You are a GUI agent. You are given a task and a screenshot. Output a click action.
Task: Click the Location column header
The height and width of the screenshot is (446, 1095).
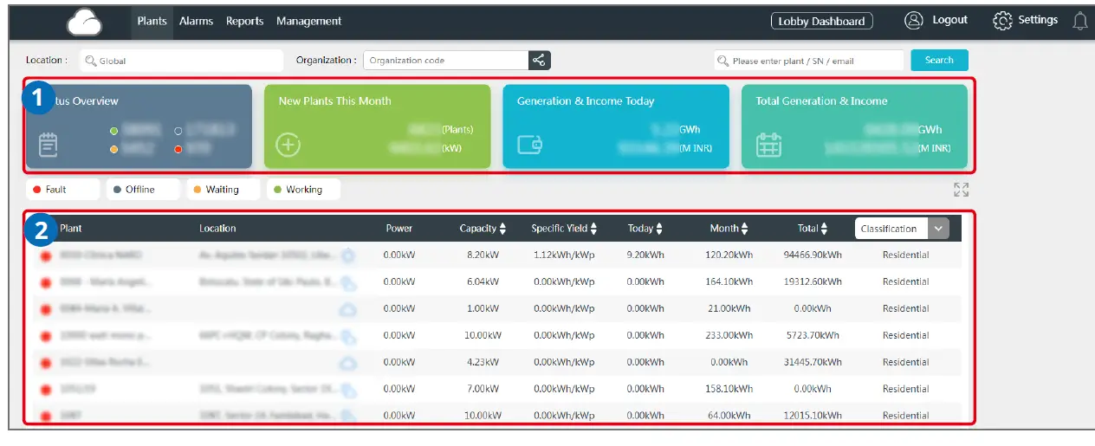[217, 229]
